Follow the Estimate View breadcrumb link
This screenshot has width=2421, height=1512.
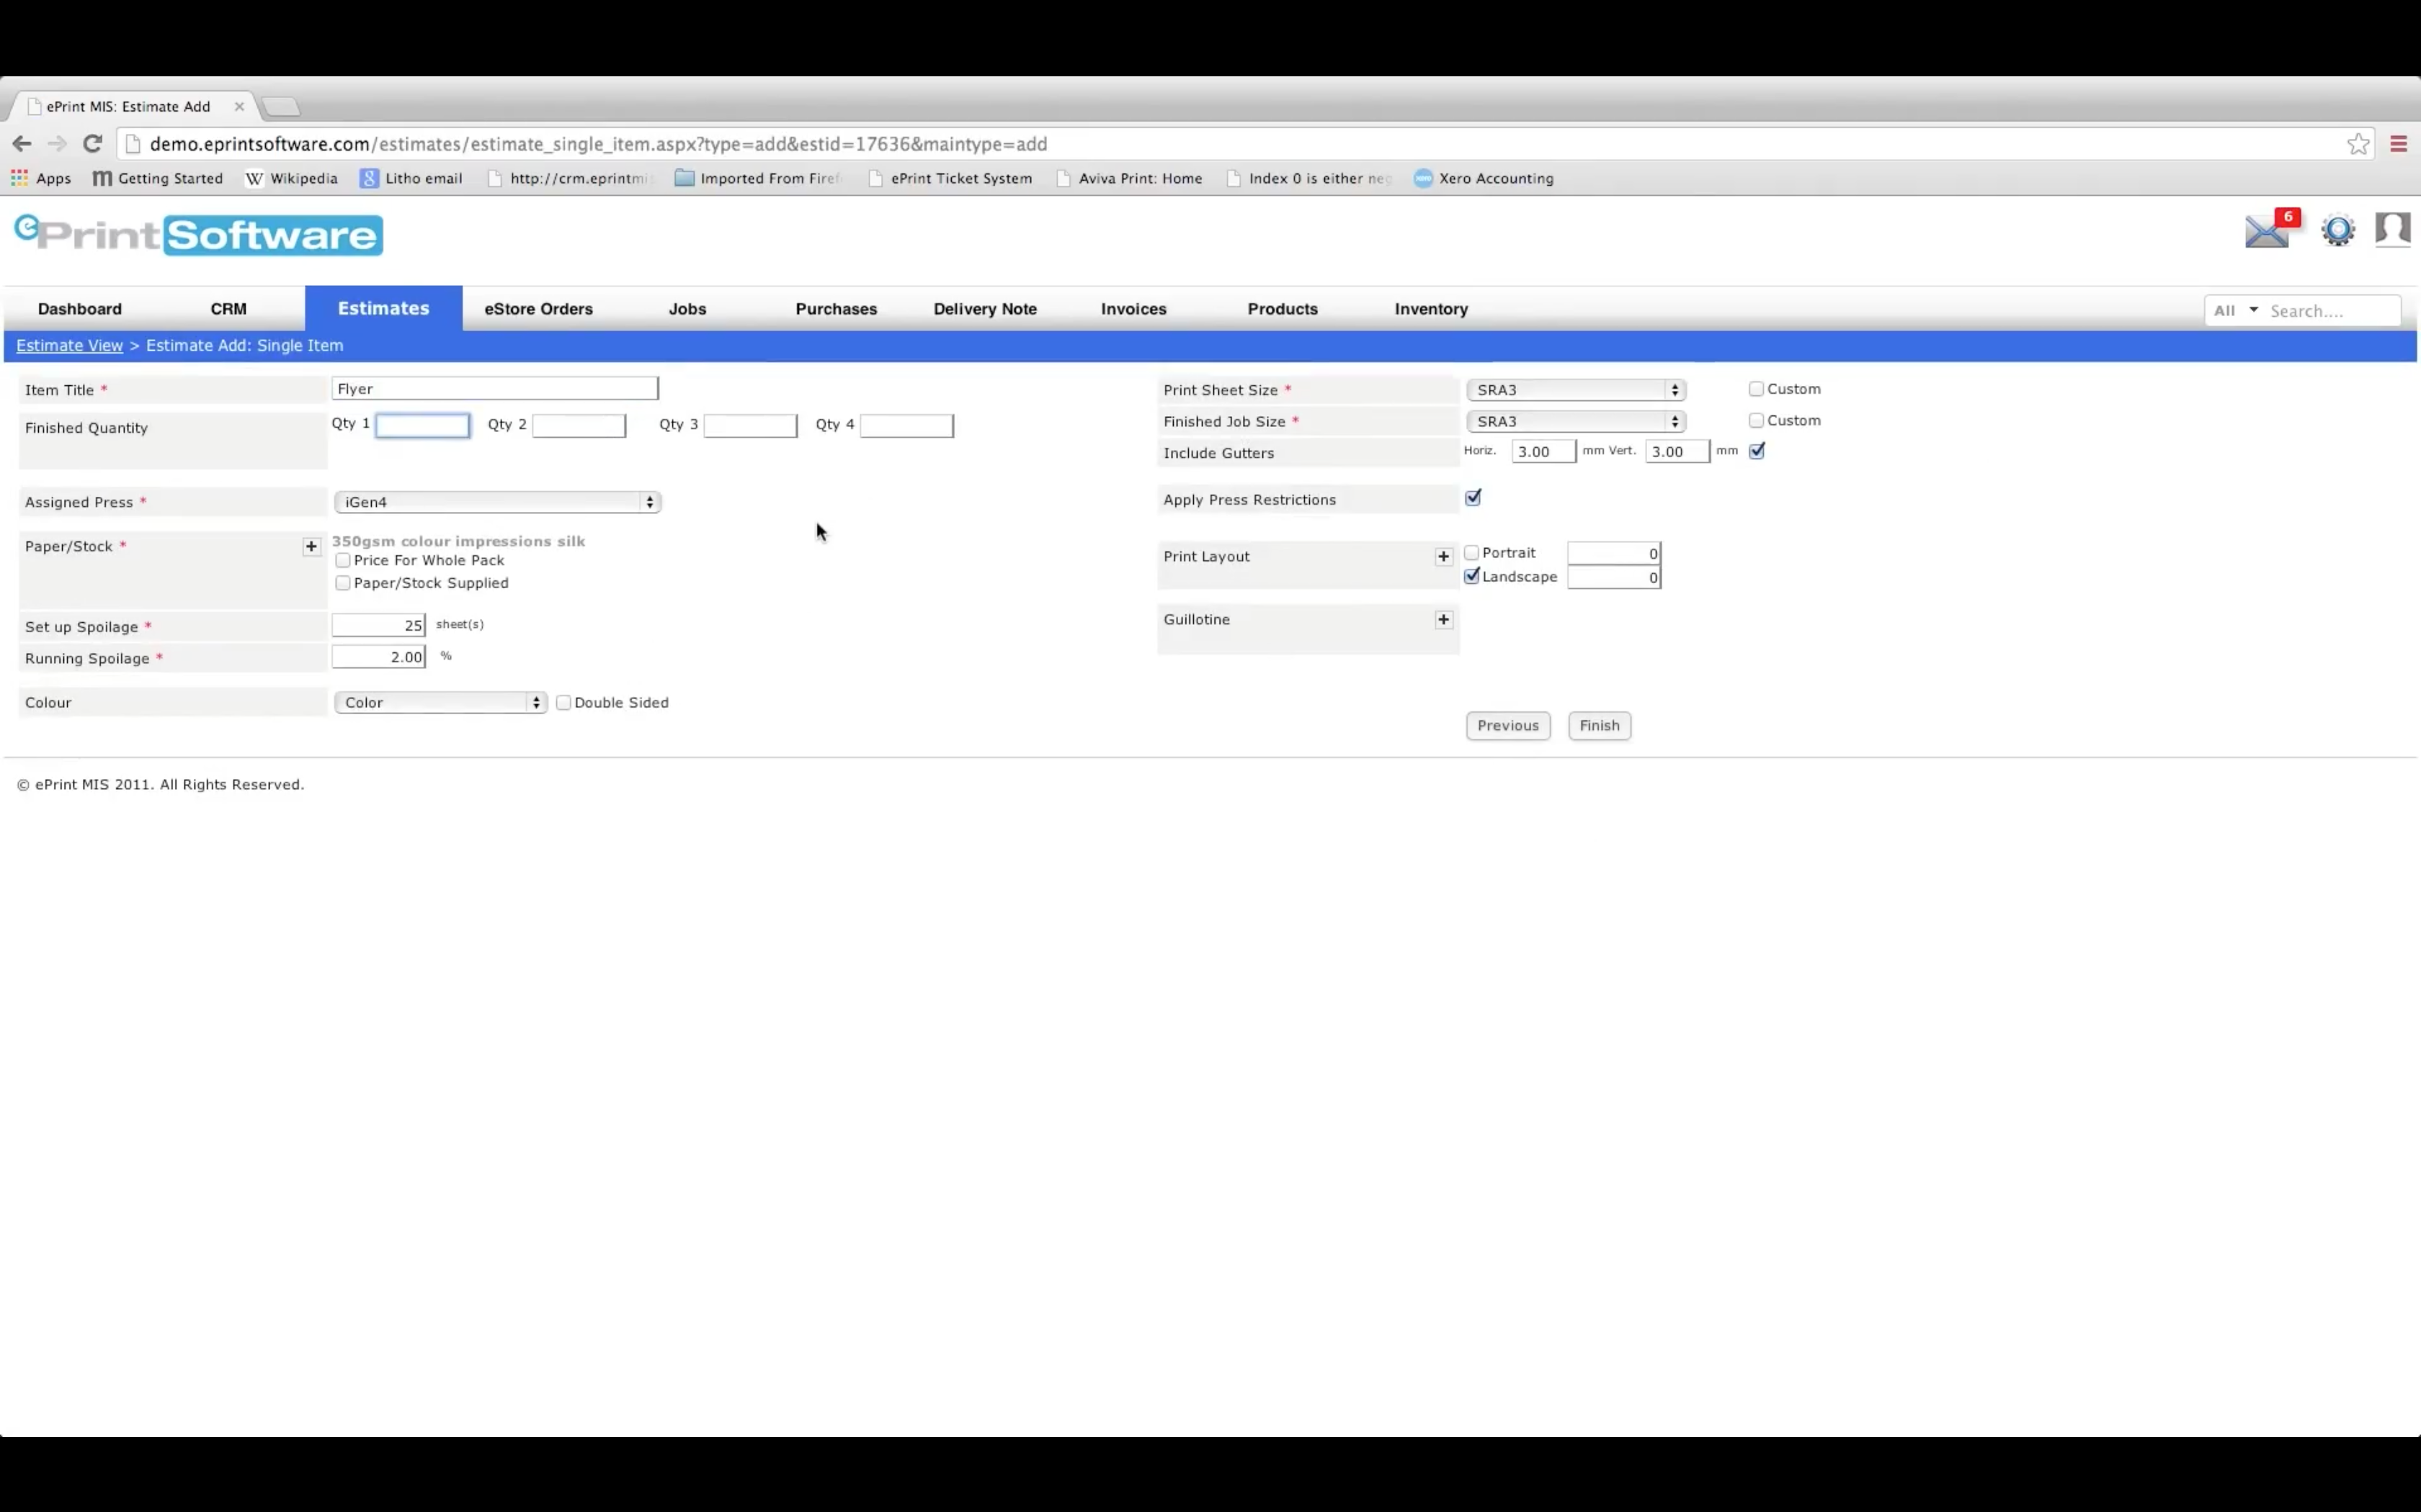(69, 345)
